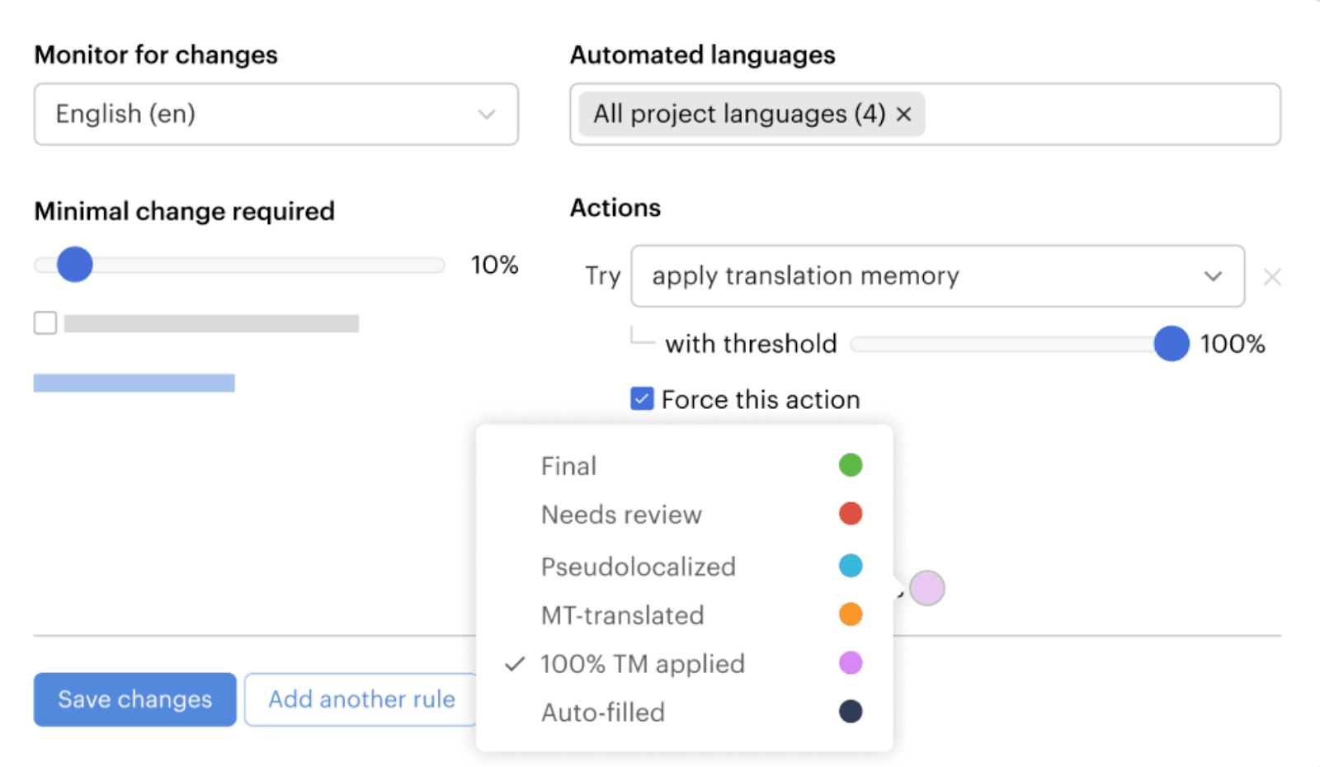Click the red Needs review status dot
The width and height of the screenshot is (1320, 767).
point(850,514)
